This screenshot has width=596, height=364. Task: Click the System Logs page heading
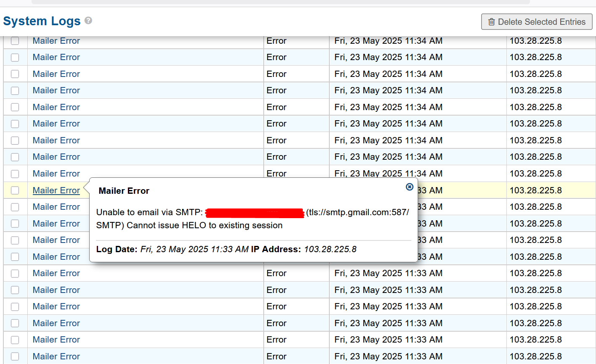pos(42,21)
